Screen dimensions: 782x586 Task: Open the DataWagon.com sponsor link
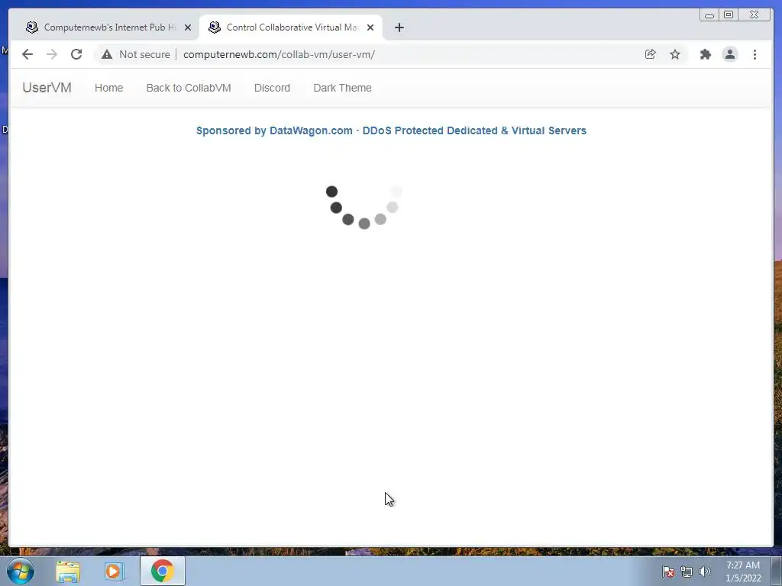coord(391,130)
